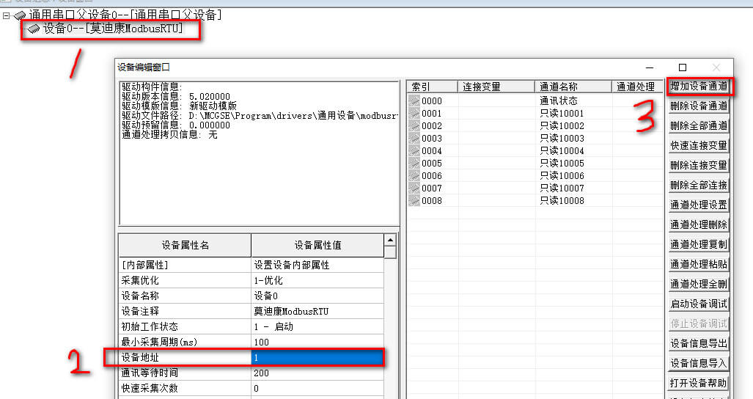Edit the 设备地址 value field
This screenshot has height=399, width=753.
tap(317, 357)
